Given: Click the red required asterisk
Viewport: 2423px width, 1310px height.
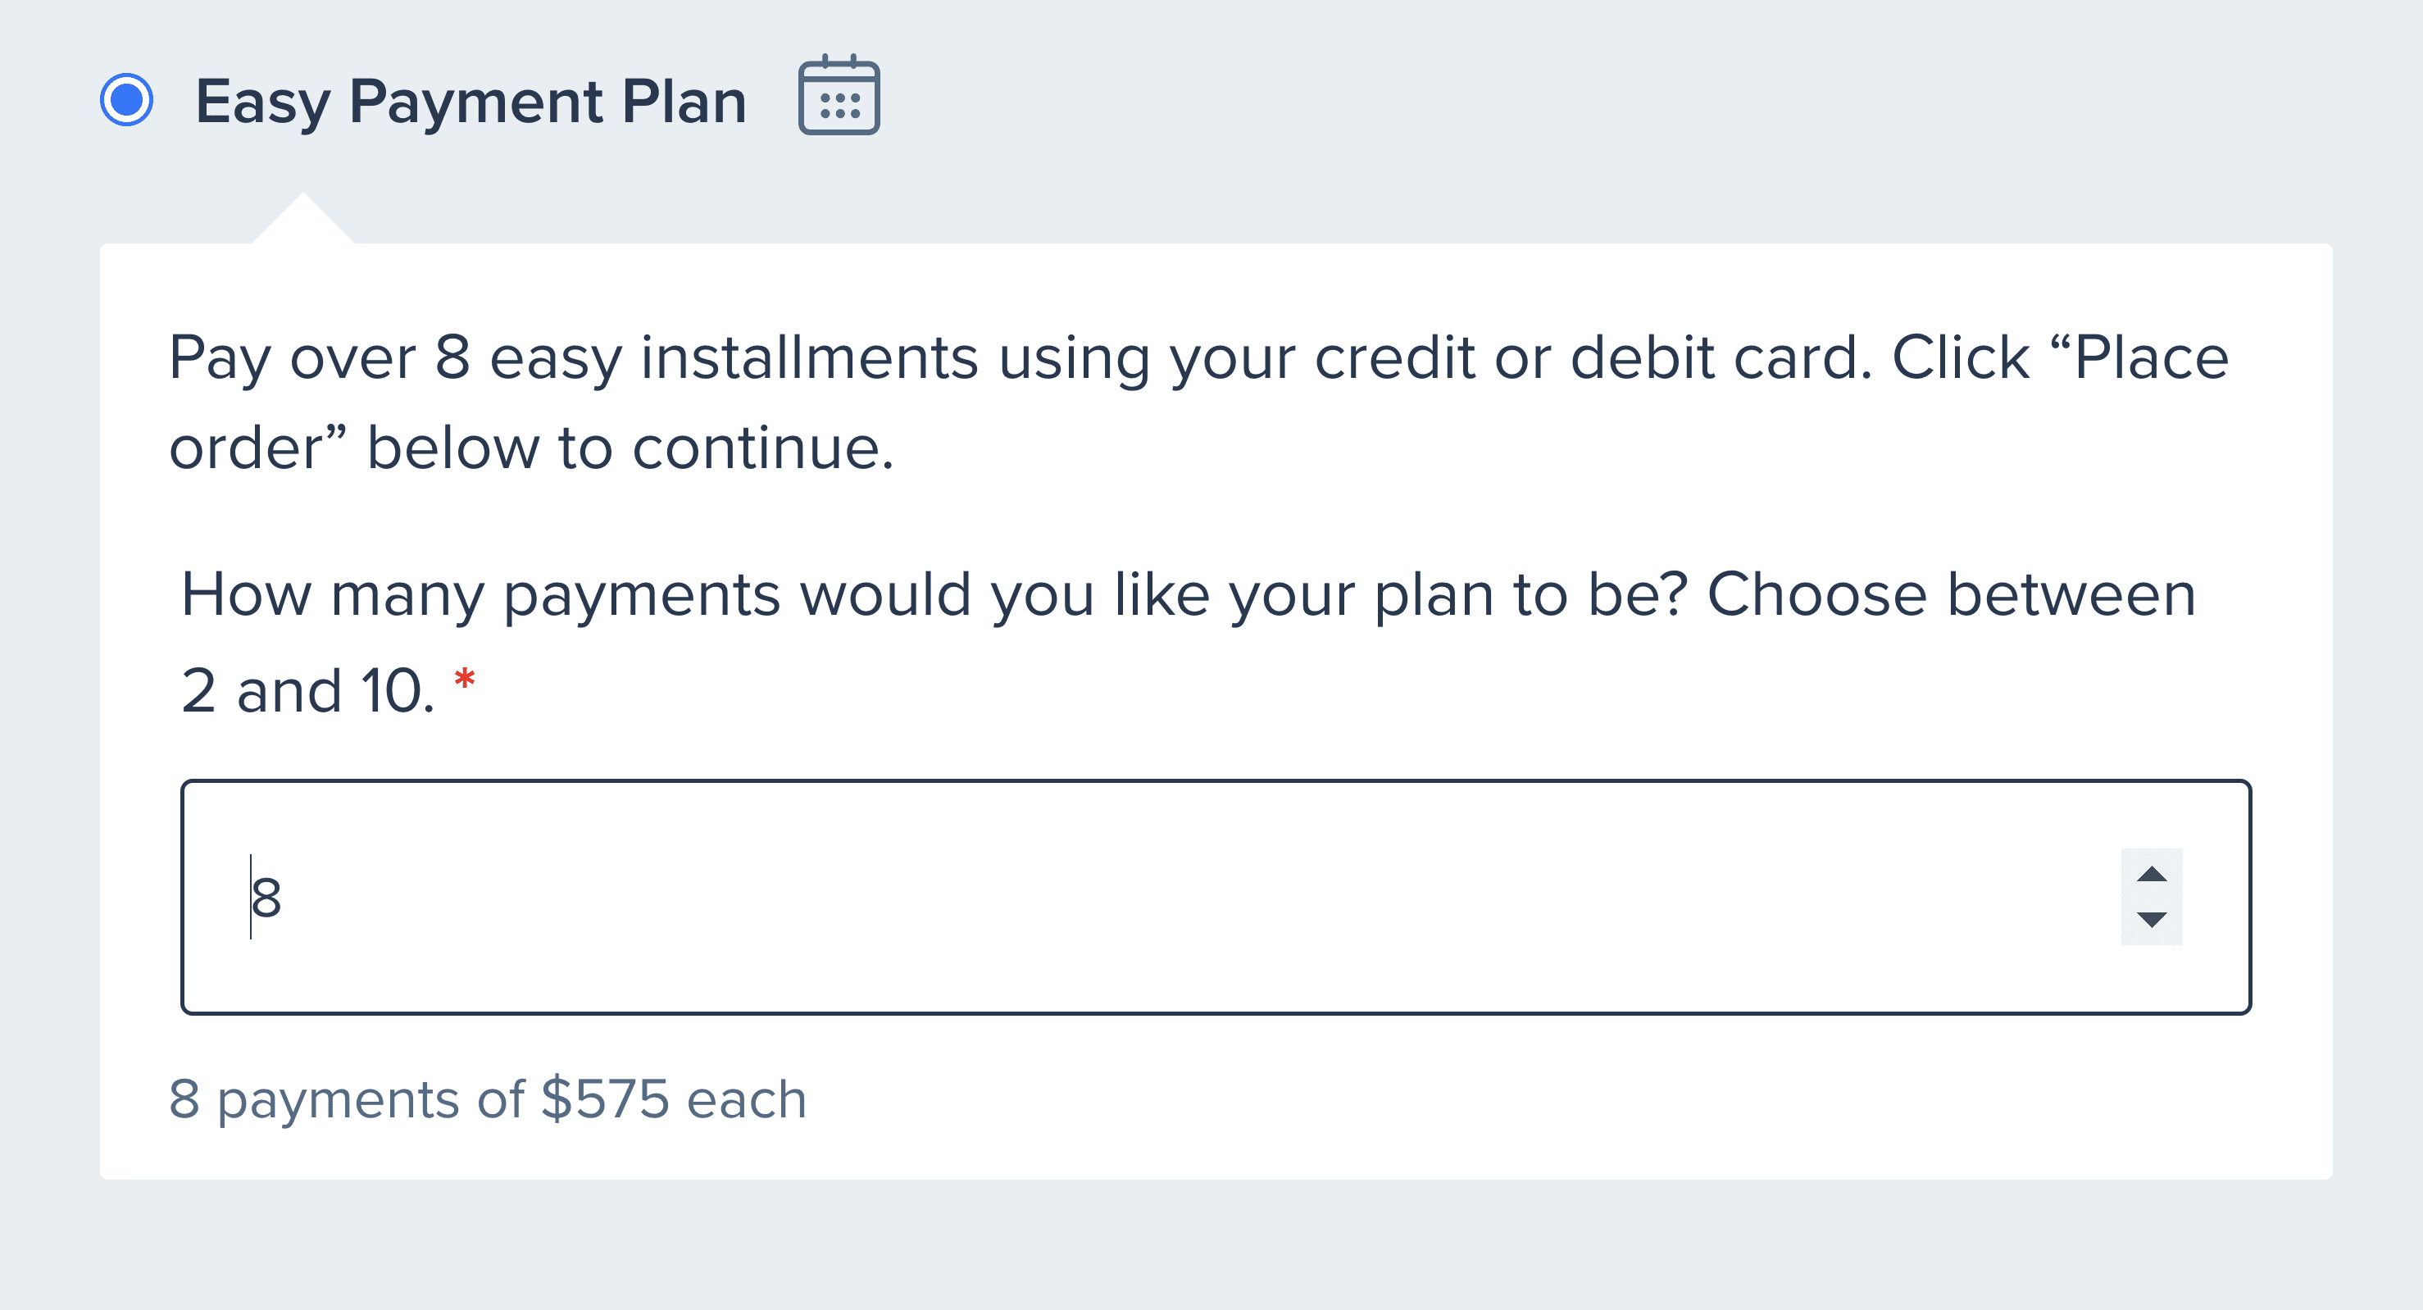Looking at the screenshot, I should click(465, 679).
